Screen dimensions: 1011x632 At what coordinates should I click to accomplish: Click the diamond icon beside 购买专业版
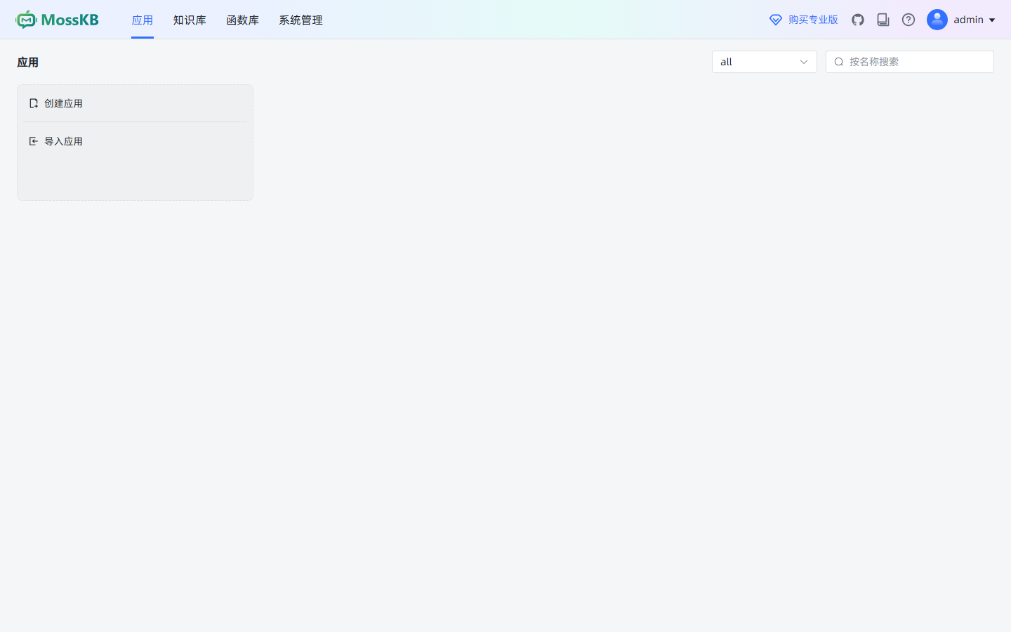pyautogui.click(x=776, y=20)
